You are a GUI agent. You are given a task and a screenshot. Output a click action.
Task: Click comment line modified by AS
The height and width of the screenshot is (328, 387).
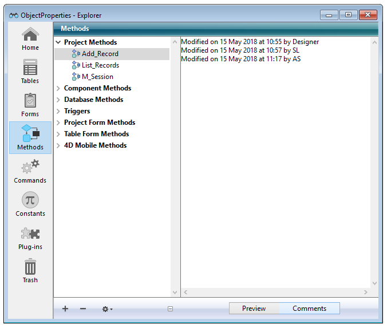tap(241, 59)
